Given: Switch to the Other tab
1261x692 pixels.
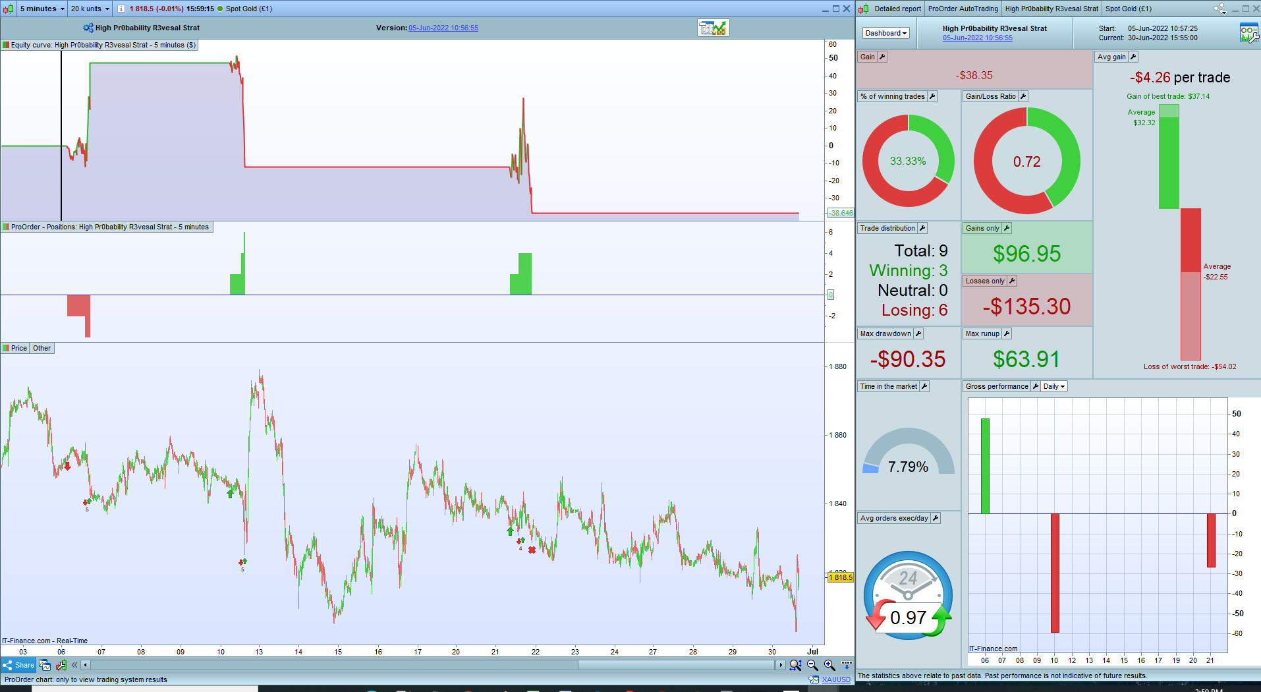Looking at the screenshot, I should click(x=42, y=348).
